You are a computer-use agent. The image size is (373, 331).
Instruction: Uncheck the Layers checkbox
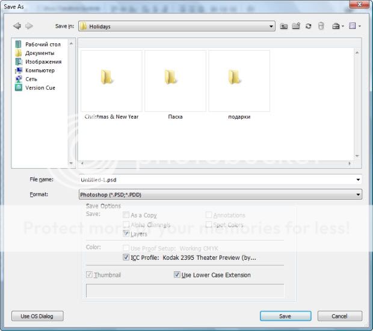click(x=126, y=234)
